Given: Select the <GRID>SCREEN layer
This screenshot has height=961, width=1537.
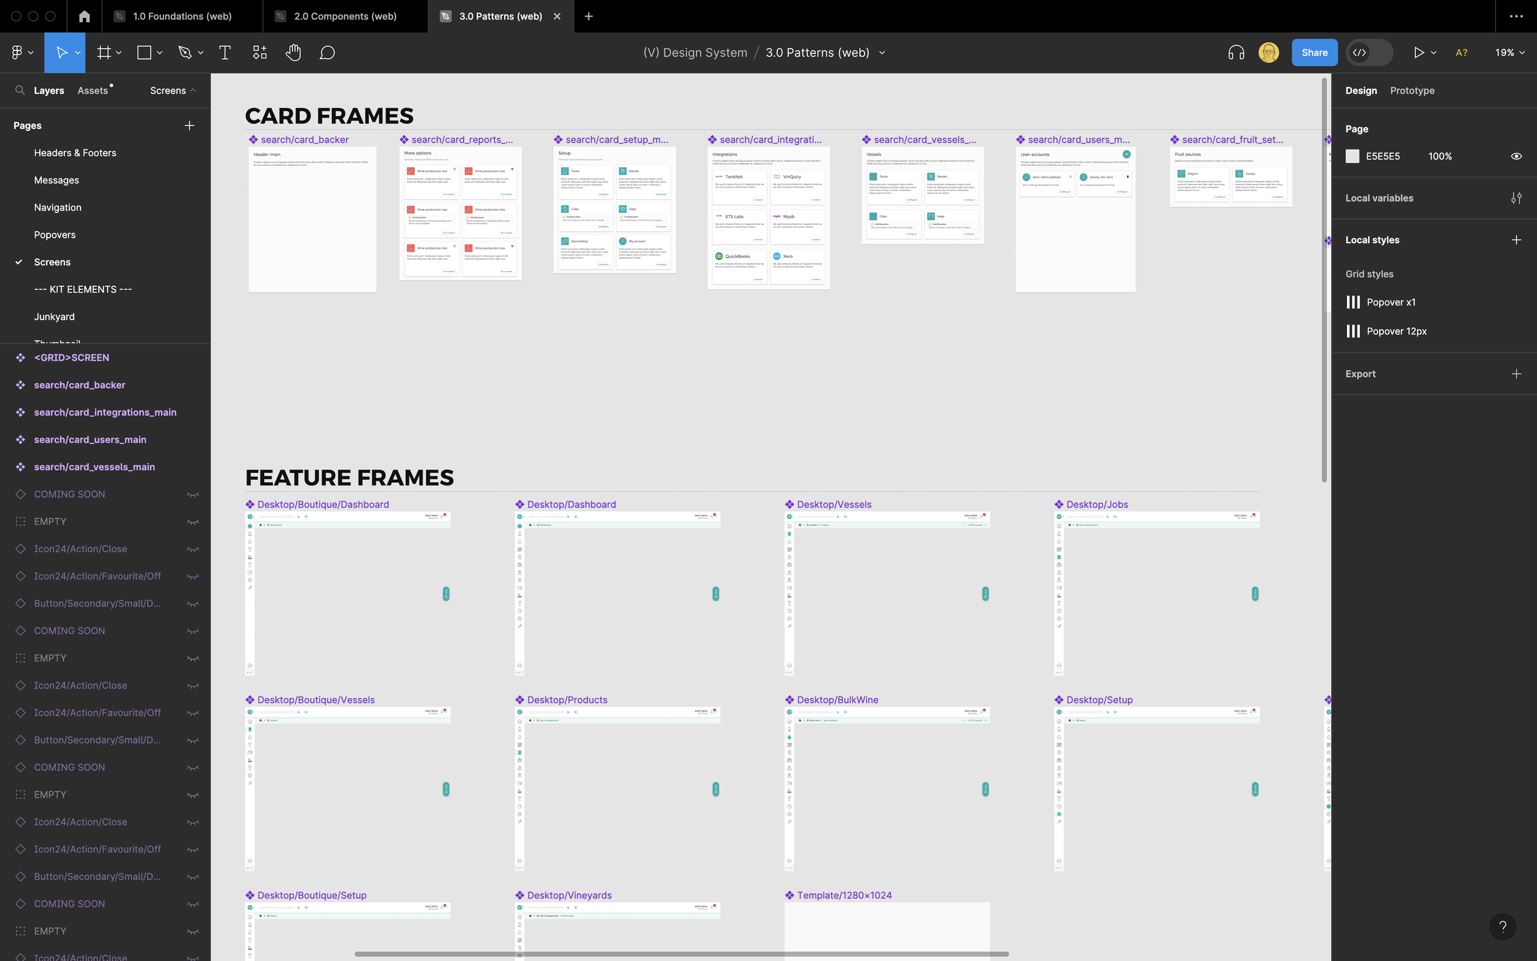Looking at the screenshot, I should click(72, 358).
